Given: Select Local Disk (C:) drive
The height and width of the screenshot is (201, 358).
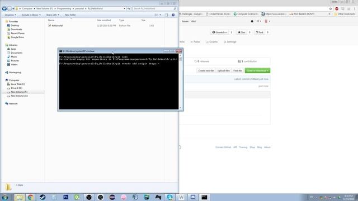Looking at the screenshot, I should click(x=18, y=84).
